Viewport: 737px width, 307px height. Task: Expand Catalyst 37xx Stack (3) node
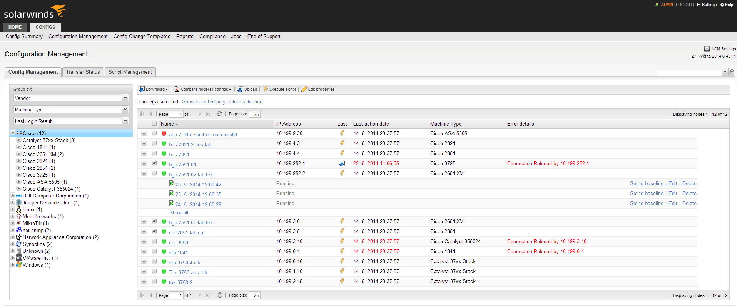[x=18, y=140]
